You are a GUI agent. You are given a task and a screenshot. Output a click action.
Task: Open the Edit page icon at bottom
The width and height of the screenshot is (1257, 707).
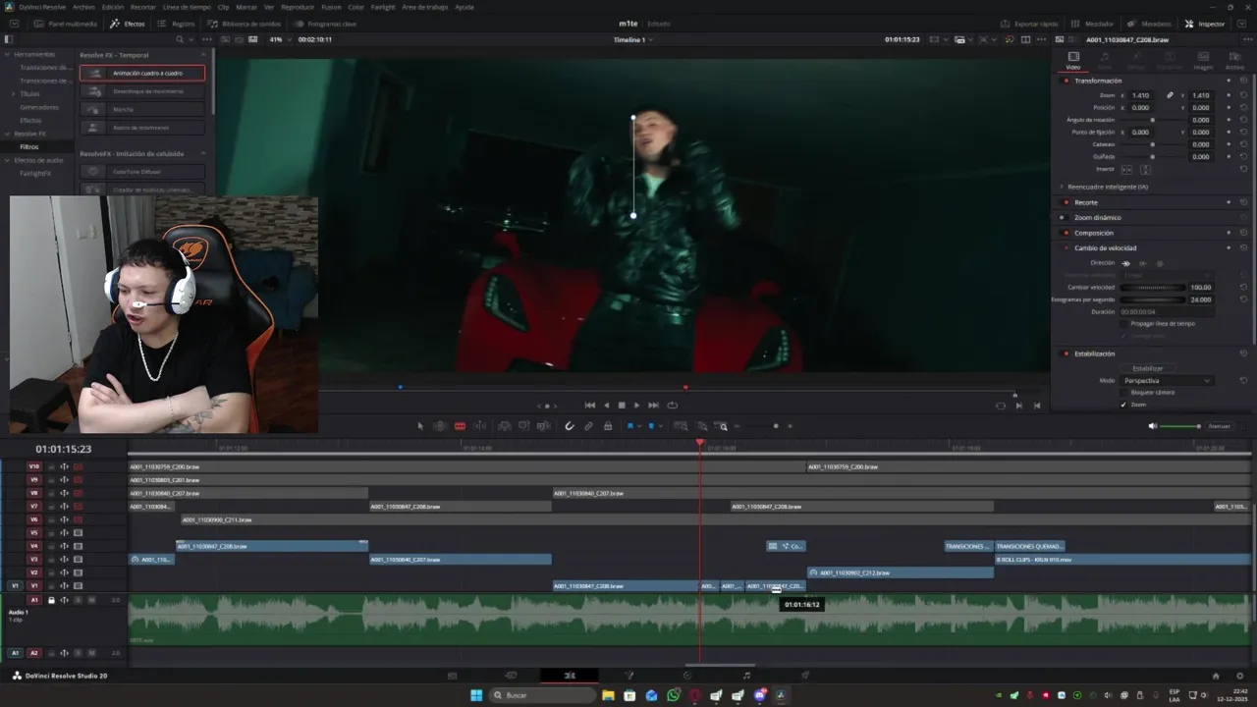click(570, 676)
